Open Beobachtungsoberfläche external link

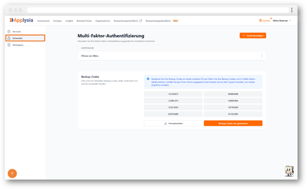click(128, 21)
